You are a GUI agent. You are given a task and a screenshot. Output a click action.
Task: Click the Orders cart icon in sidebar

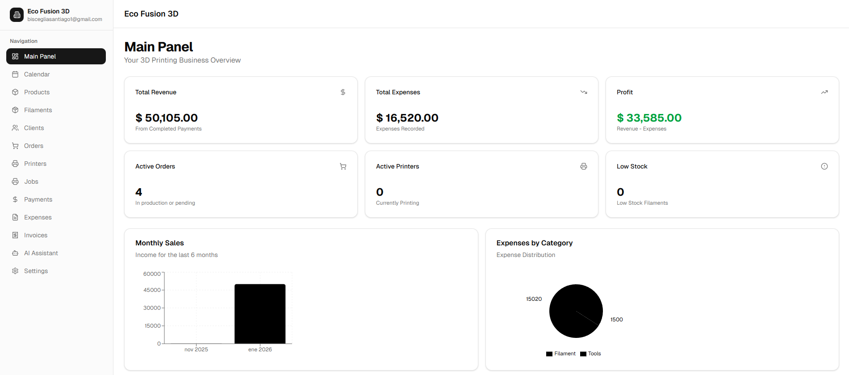pos(15,146)
